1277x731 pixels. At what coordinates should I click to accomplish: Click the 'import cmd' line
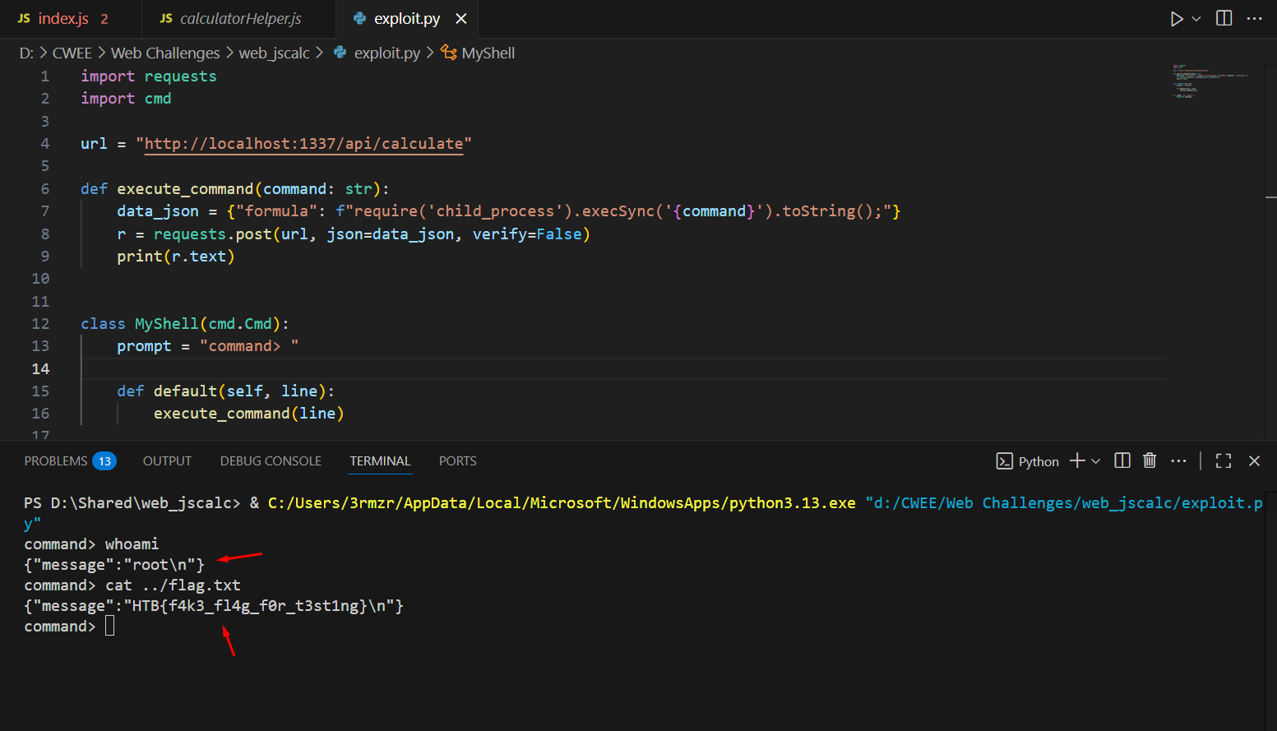pos(126,99)
